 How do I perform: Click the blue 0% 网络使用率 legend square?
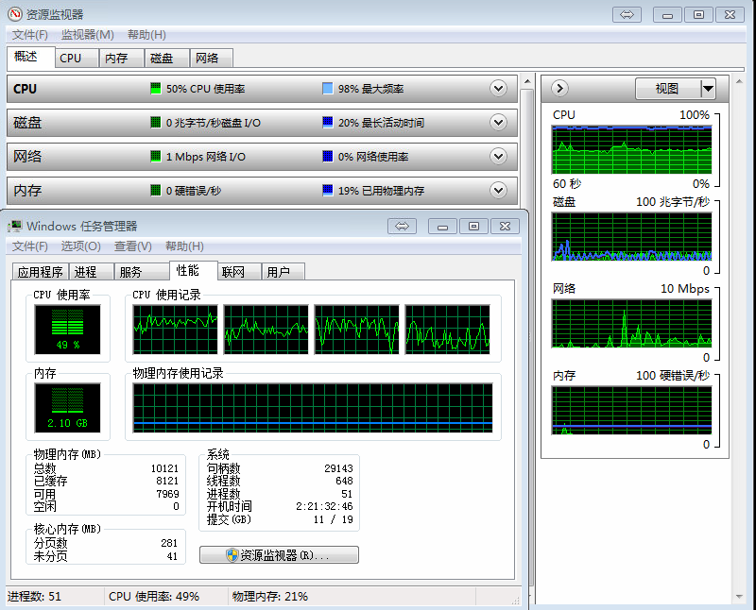(327, 156)
